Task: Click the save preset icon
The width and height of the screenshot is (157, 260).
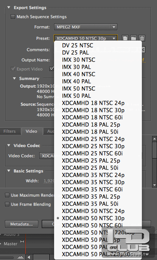Action: click(x=125, y=38)
